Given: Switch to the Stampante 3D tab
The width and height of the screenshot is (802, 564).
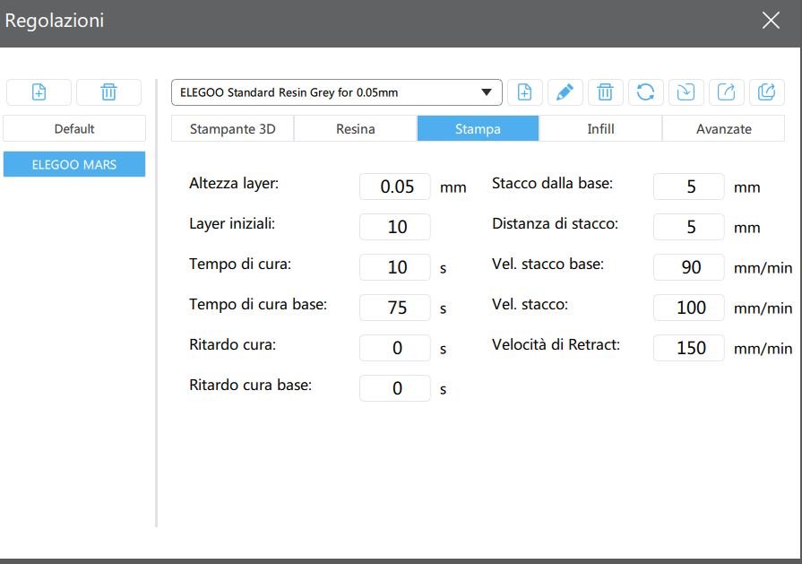Looking at the screenshot, I should coord(232,128).
